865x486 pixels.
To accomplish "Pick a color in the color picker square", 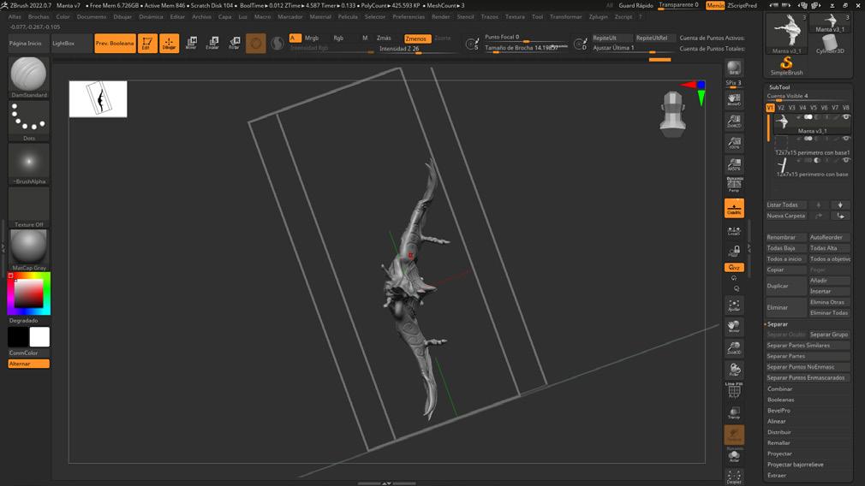I will coord(28,293).
